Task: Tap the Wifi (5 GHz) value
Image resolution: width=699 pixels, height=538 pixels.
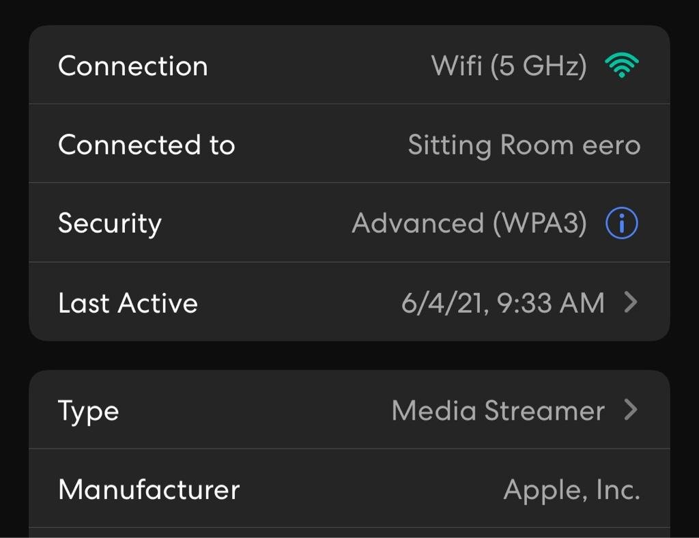Action: [509, 66]
